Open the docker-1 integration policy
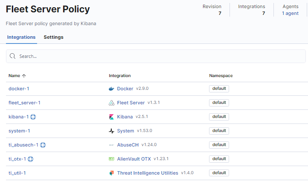The height and width of the screenshot is (181, 308). tap(19, 89)
